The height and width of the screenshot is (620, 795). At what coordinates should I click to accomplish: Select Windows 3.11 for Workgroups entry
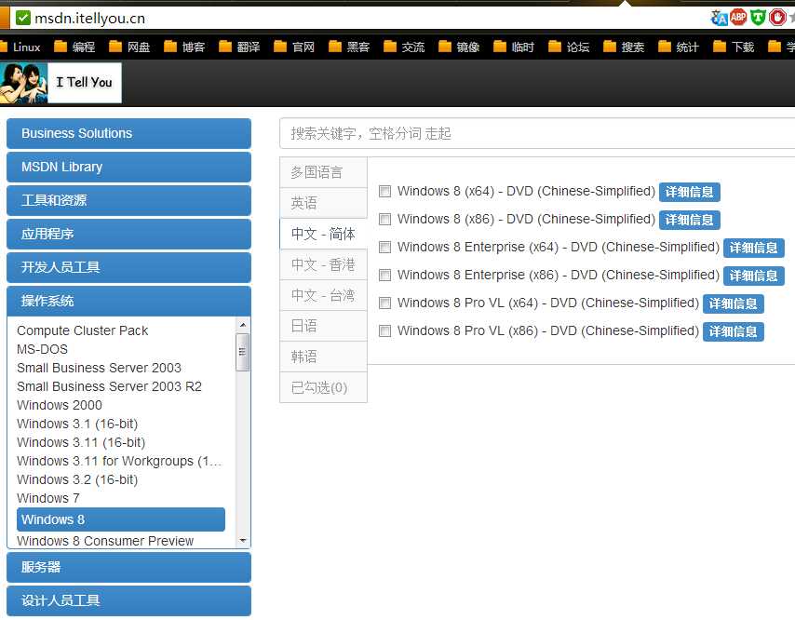click(119, 461)
